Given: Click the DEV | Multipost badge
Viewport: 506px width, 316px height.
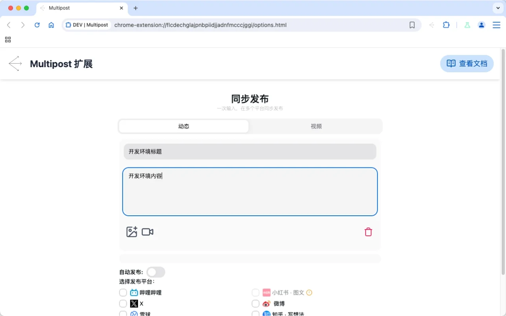Looking at the screenshot, I should click(87, 24).
